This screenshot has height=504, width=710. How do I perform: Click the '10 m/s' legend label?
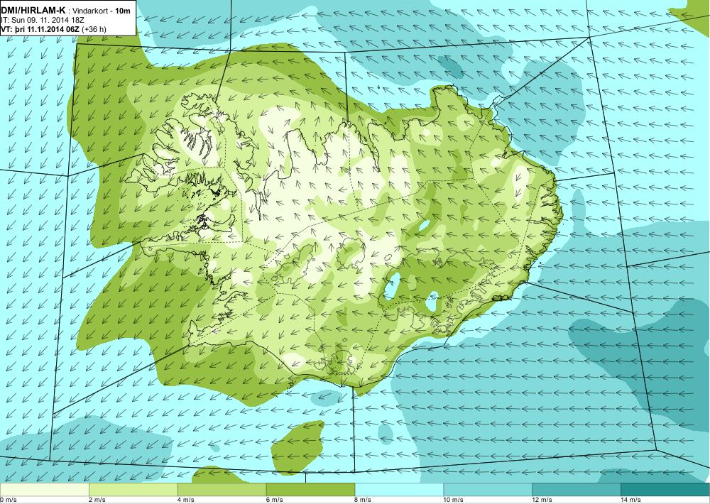coord(453,500)
